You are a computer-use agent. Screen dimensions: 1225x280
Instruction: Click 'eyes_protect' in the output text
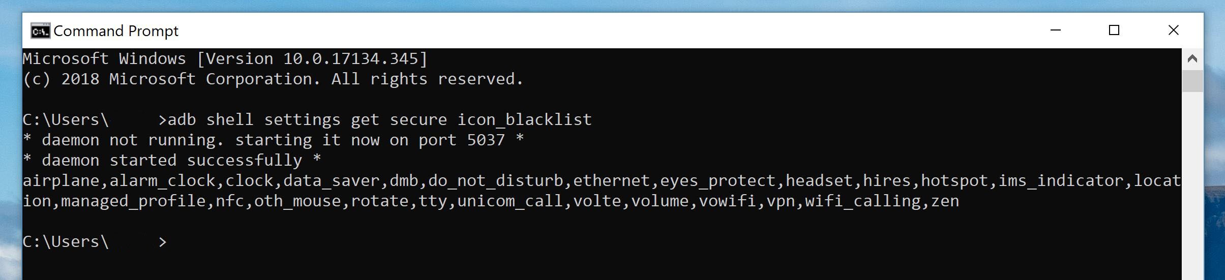718,181
